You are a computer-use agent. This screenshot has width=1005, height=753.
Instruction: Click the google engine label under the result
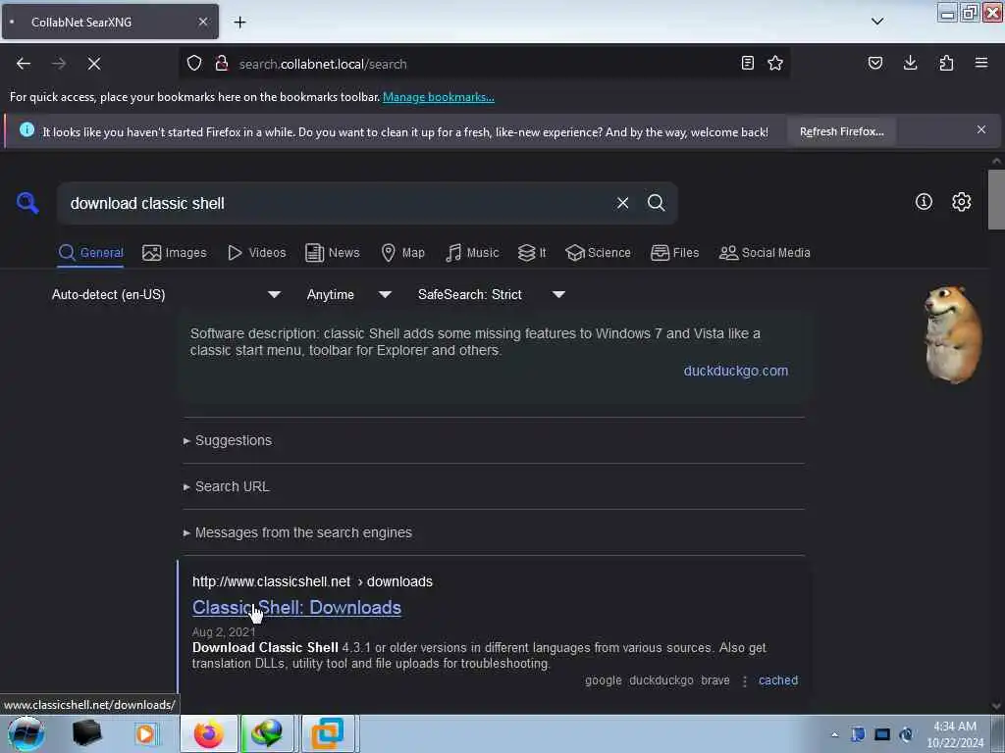point(604,680)
